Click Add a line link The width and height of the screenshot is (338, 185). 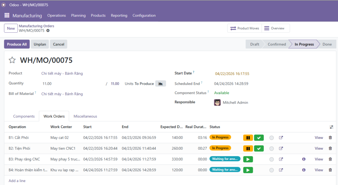(x=17, y=181)
